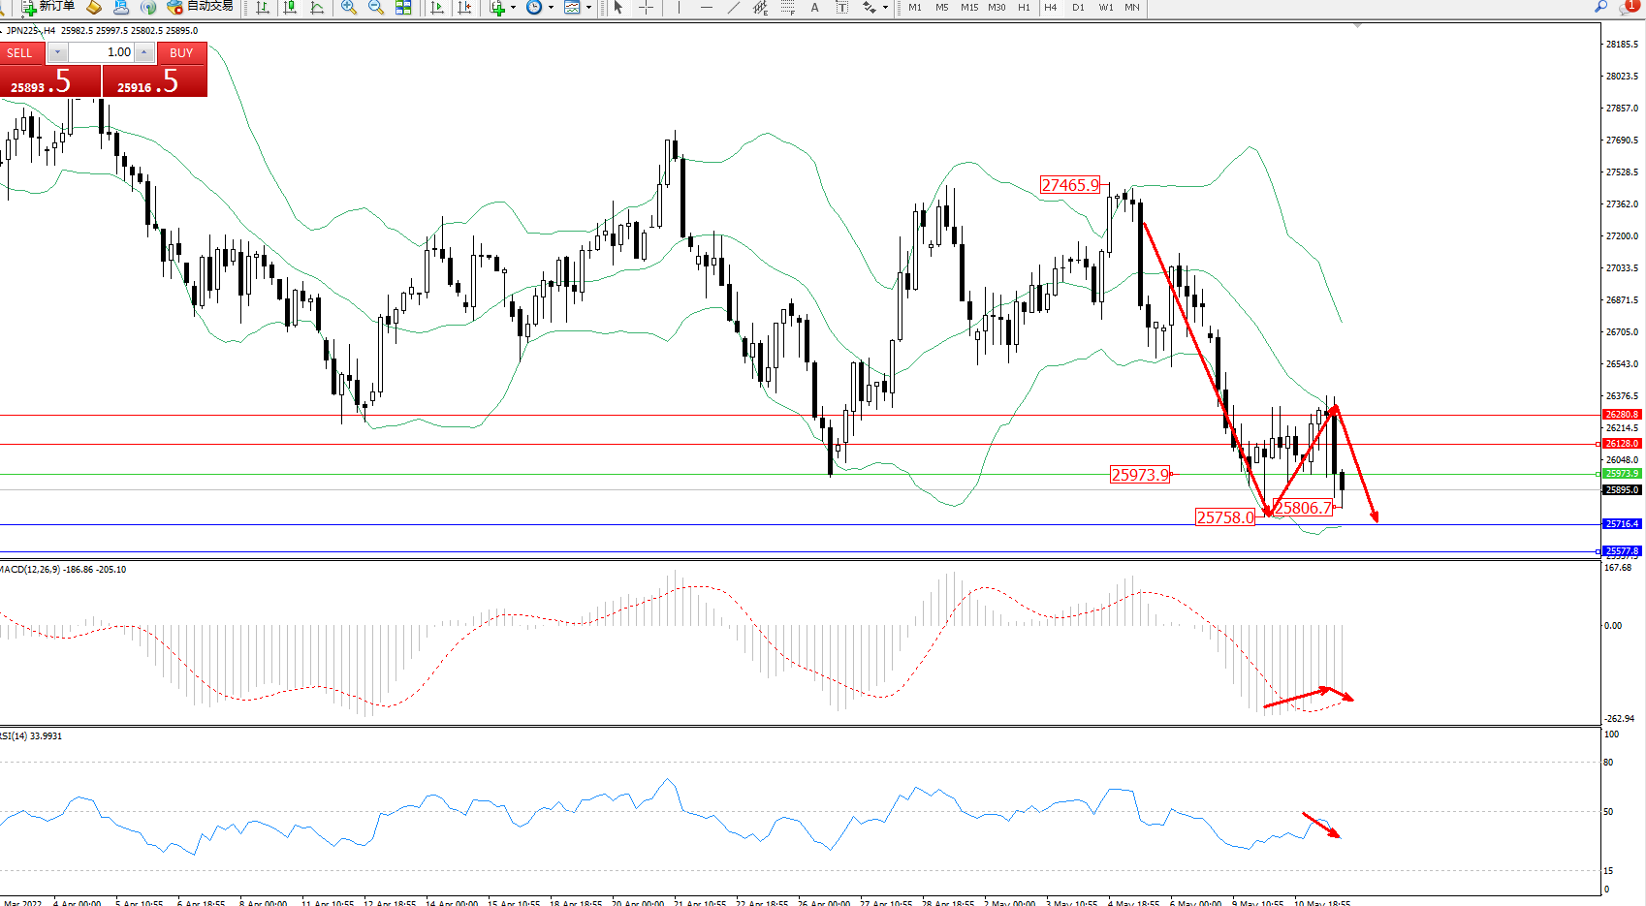The image size is (1646, 906).
Task: Zoom out on the chart
Action: (376, 8)
